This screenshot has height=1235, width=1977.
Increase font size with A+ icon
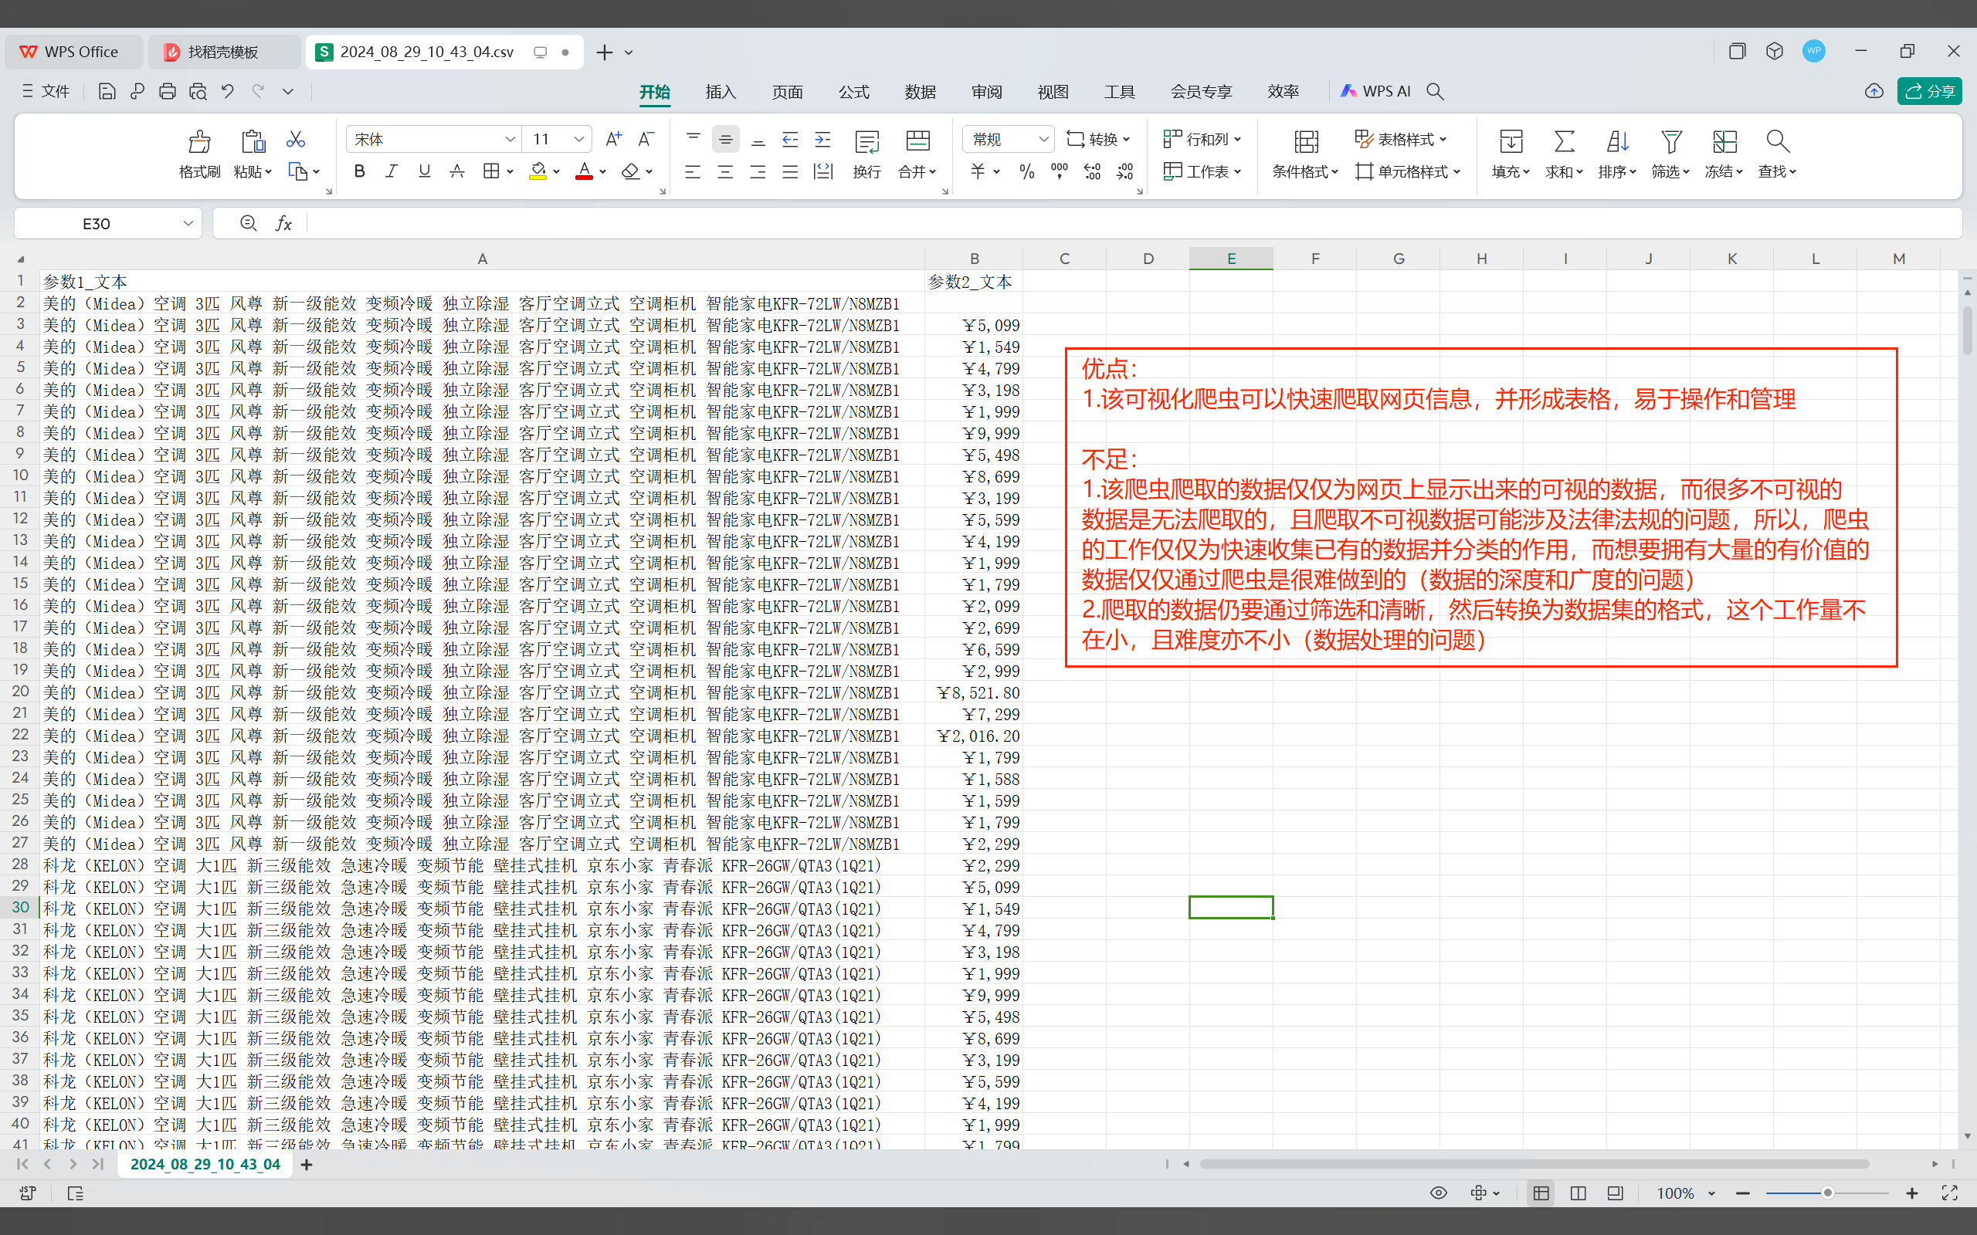tap(613, 140)
